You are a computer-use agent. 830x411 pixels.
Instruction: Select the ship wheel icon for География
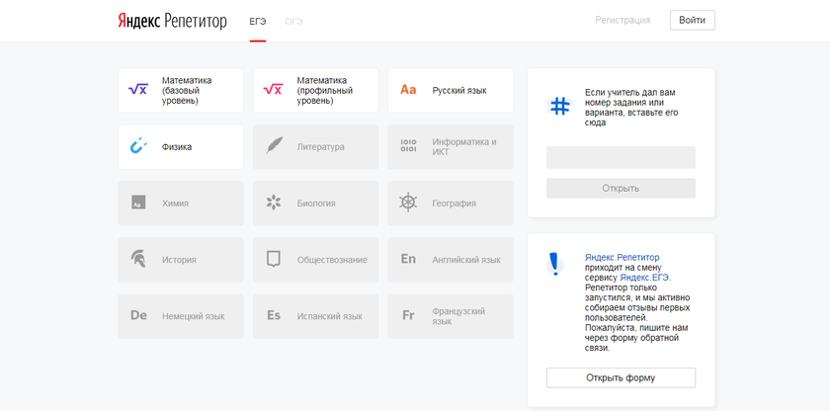click(408, 203)
